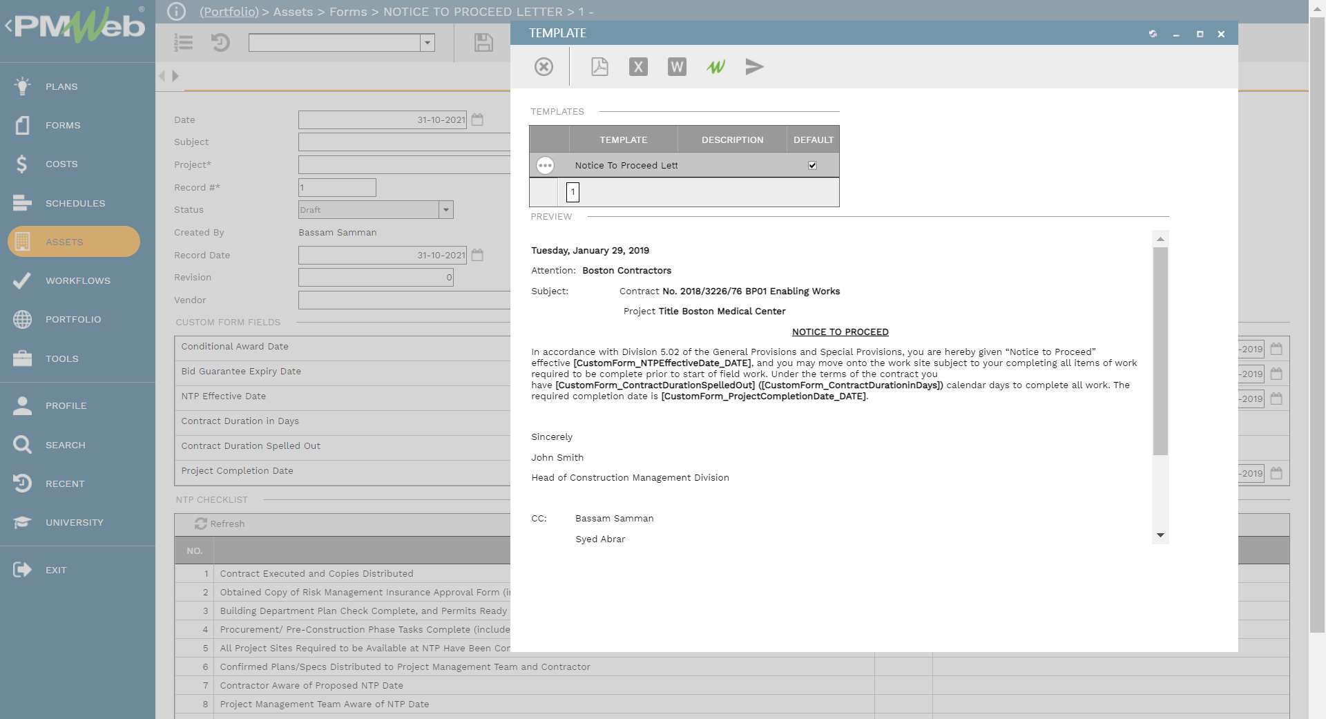The height and width of the screenshot is (719, 1326).
Task: Open the Status dropdown showing Draft
Action: pos(446,209)
